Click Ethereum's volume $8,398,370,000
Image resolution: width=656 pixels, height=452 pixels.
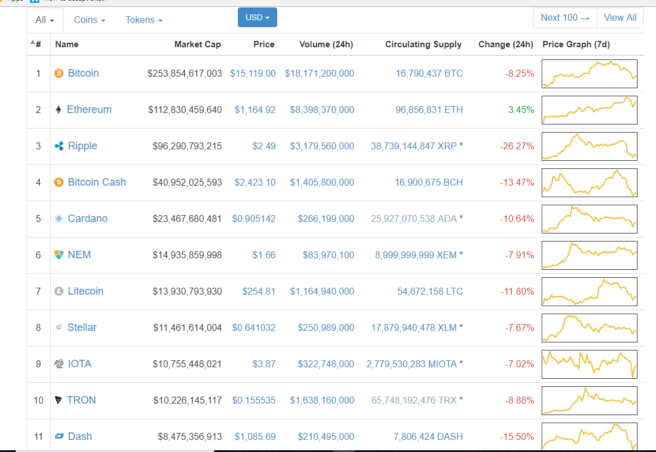point(322,110)
